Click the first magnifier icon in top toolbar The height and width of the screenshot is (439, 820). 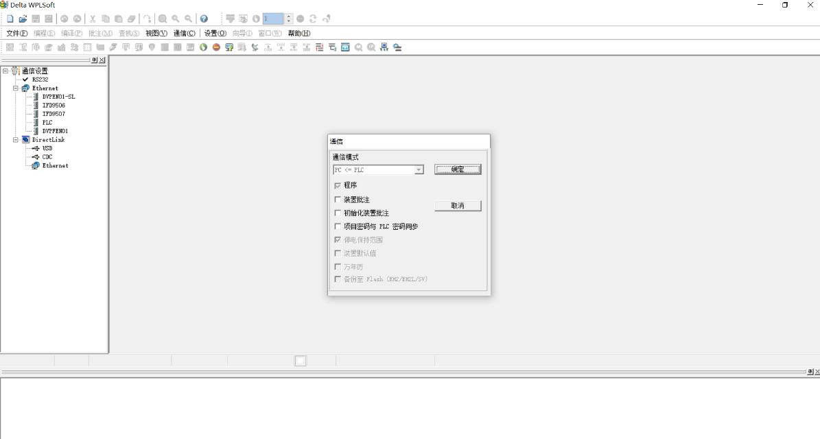pyautogui.click(x=163, y=19)
